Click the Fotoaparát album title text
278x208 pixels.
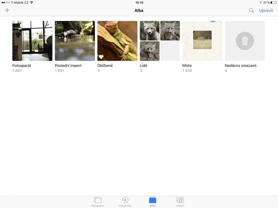coord(21,65)
